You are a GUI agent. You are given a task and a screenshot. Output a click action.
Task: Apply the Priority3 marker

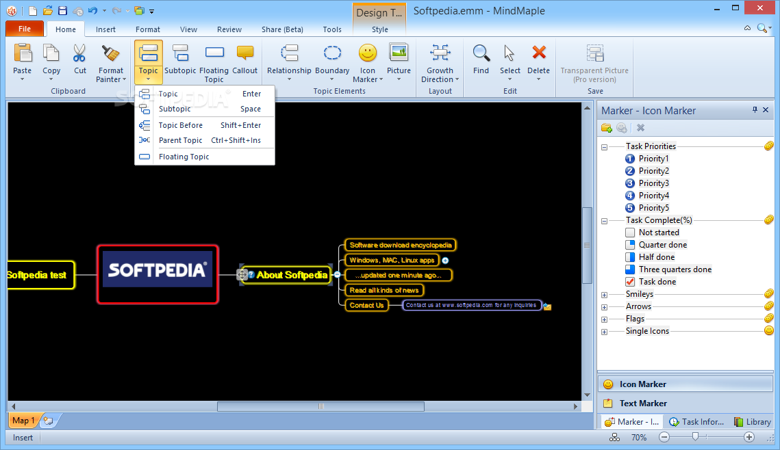(x=646, y=183)
